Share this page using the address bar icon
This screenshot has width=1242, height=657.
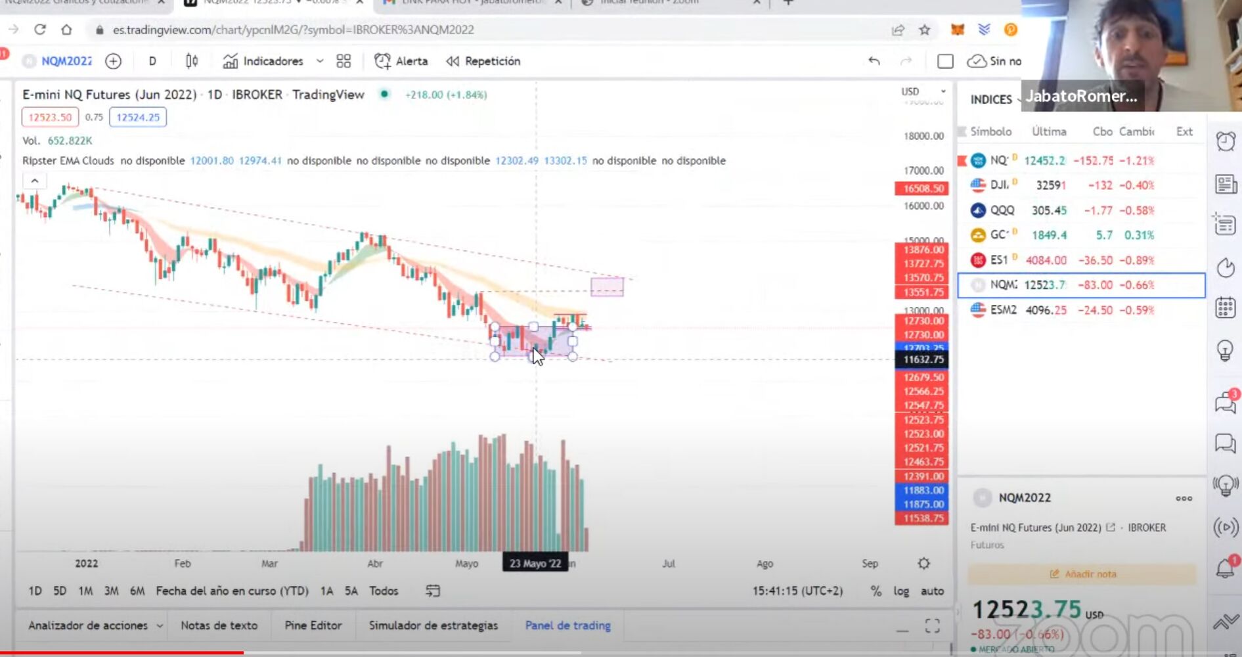pyautogui.click(x=898, y=30)
